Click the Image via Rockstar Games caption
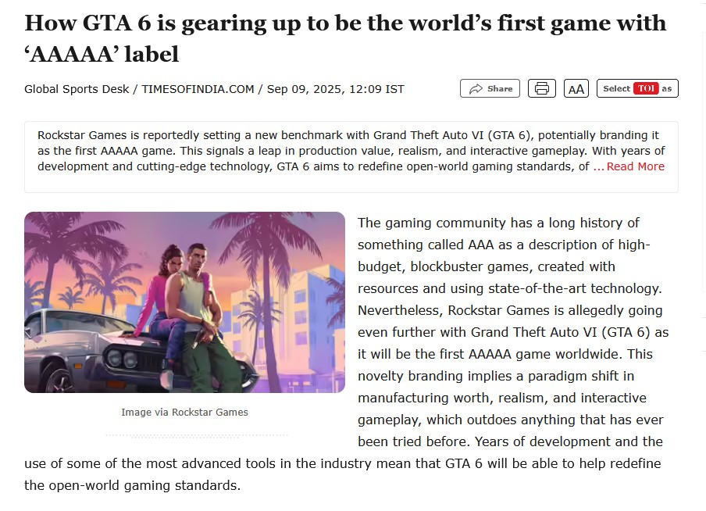The width and height of the screenshot is (706, 511). (x=184, y=413)
